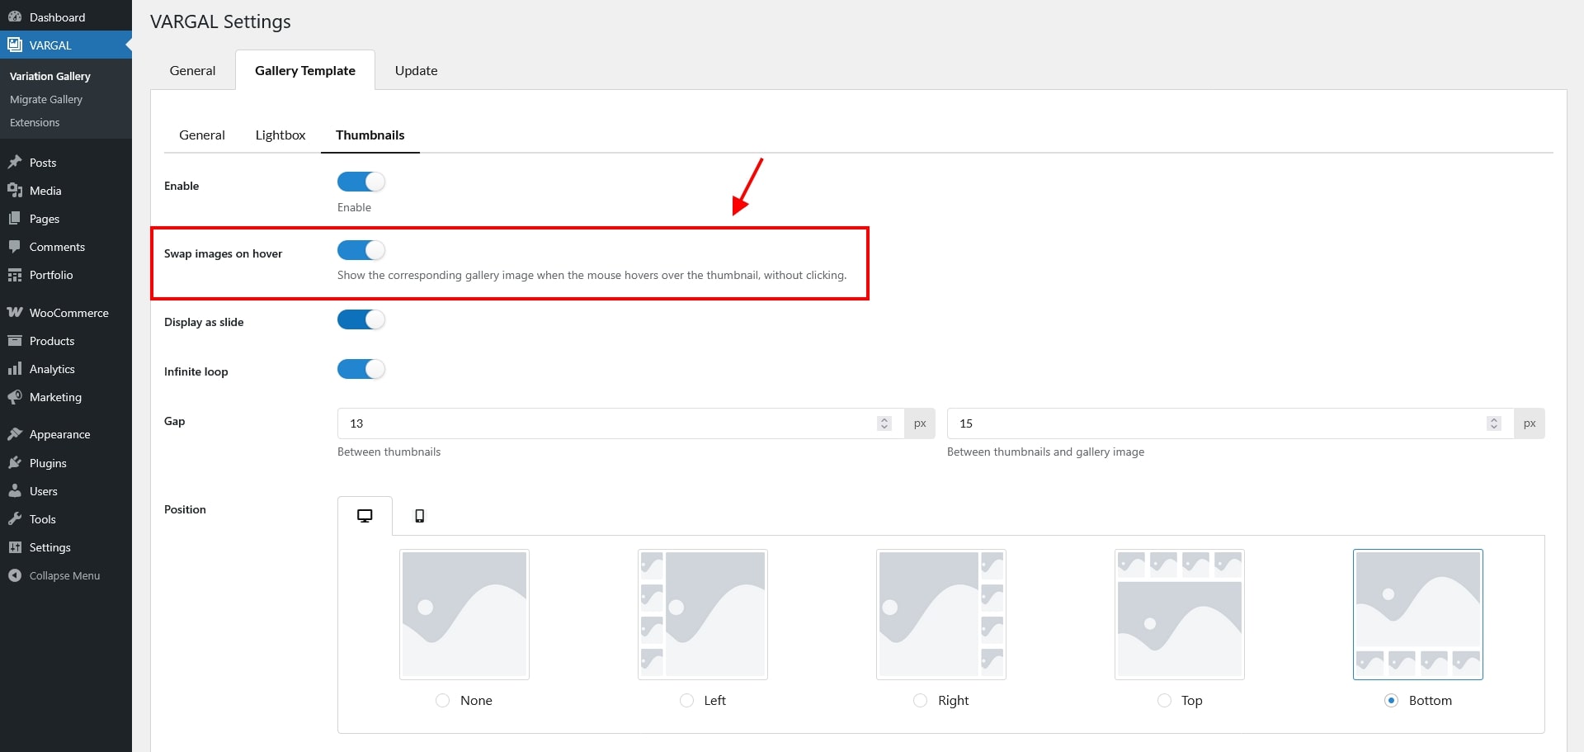
Task: Select the None position radio button
Action: (x=442, y=700)
